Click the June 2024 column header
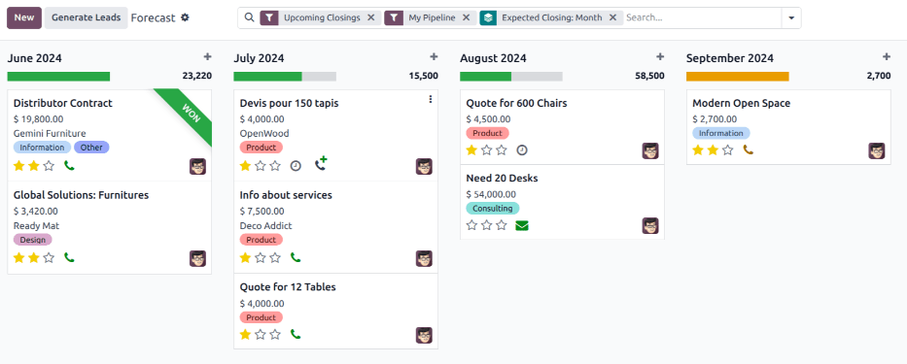 pyautogui.click(x=35, y=58)
